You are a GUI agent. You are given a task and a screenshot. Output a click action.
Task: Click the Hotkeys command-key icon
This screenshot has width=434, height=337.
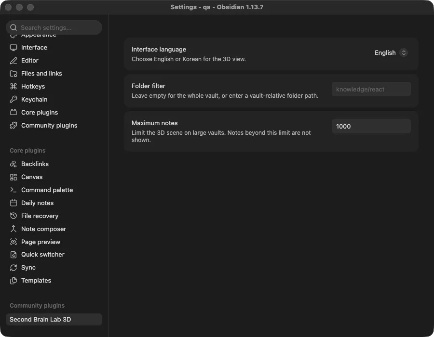[x=14, y=87]
